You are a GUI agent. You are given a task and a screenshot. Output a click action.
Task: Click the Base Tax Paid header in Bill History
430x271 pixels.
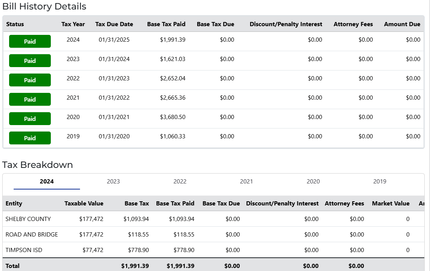(x=166, y=24)
